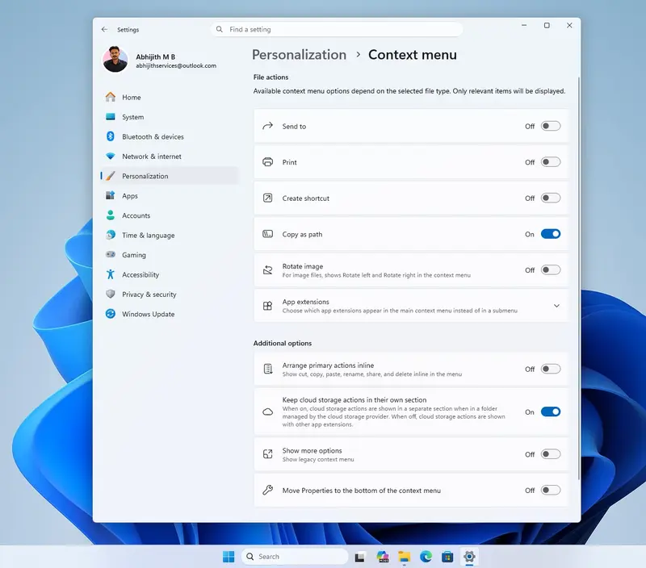Click the Personalization paintbrush icon
Viewport: 646px width, 568px height.
[x=111, y=176]
